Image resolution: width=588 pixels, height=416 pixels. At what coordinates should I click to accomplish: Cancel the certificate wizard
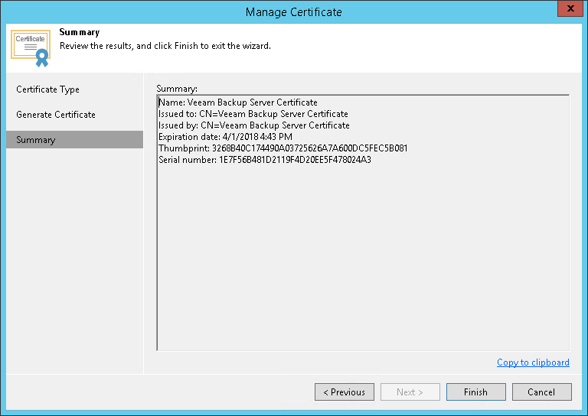(x=541, y=392)
